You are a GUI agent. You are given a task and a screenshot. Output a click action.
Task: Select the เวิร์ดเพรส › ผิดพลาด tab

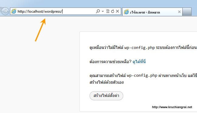tap(152, 12)
